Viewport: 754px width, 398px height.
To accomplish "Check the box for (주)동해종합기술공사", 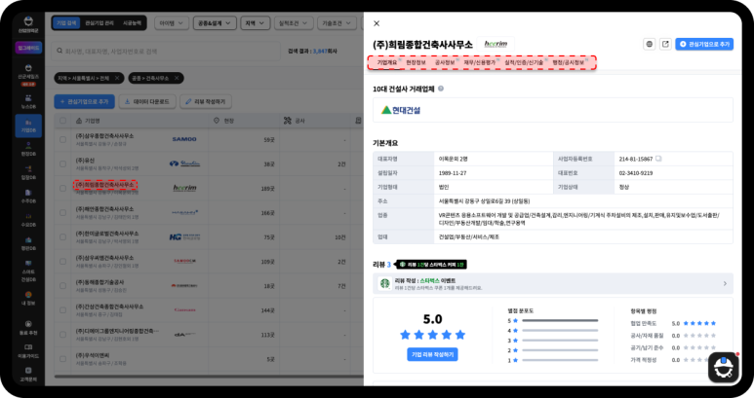I will 63,286.
